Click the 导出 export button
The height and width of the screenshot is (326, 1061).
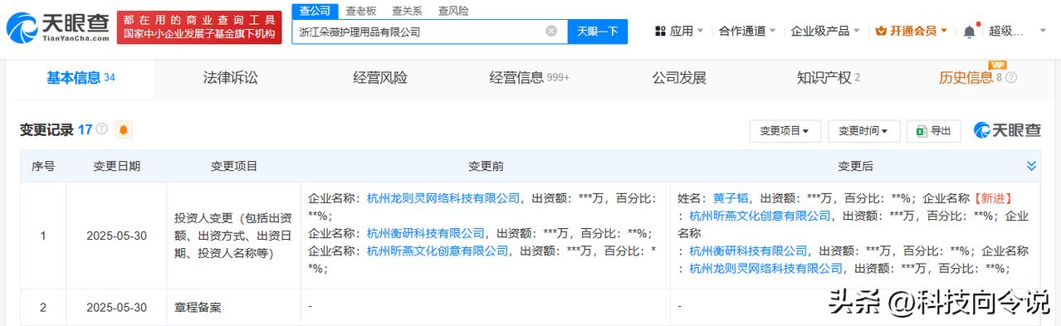click(934, 131)
